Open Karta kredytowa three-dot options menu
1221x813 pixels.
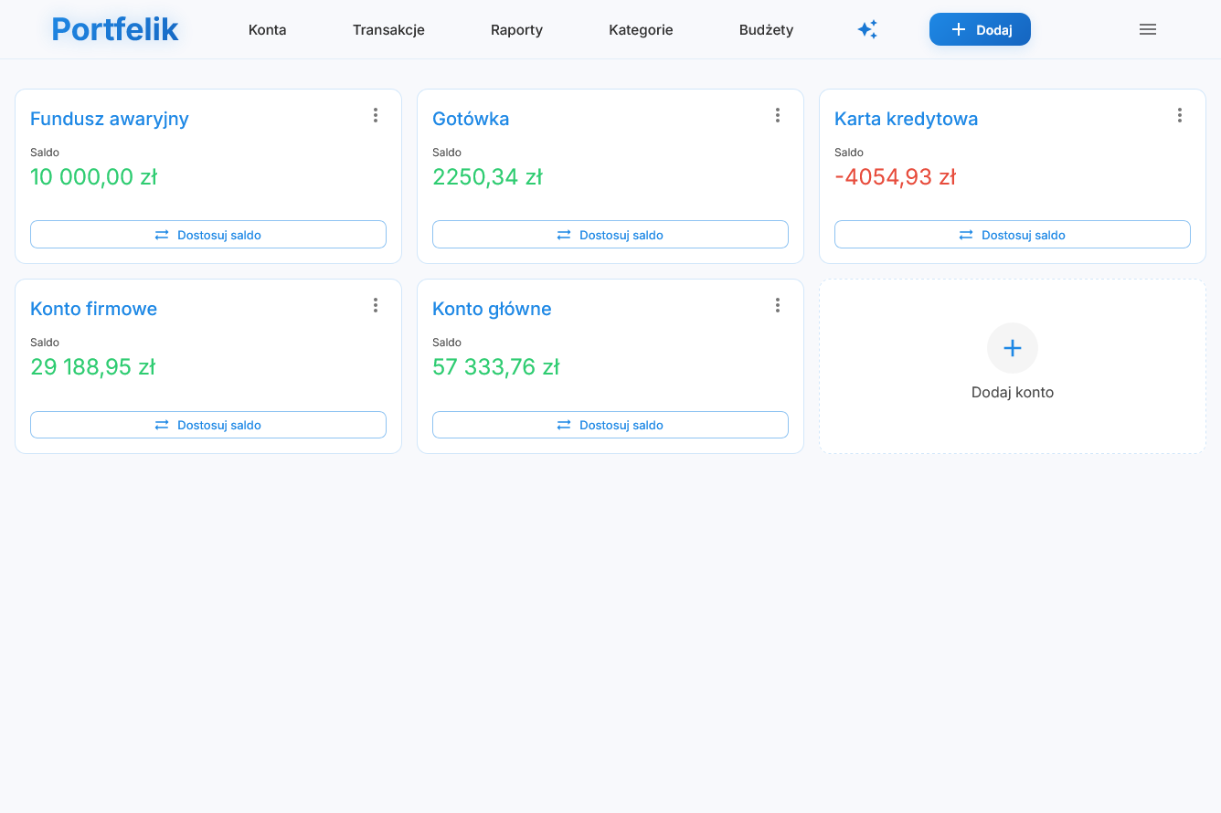(1179, 115)
